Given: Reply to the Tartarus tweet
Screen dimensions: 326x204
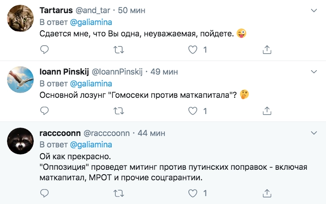Looking at the screenshot, I should pyautogui.click(x=44, y=50).
